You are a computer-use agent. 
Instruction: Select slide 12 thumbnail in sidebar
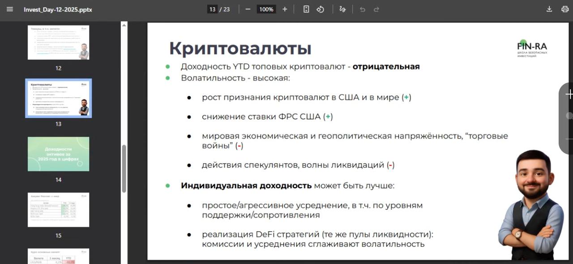coord(59,42)
